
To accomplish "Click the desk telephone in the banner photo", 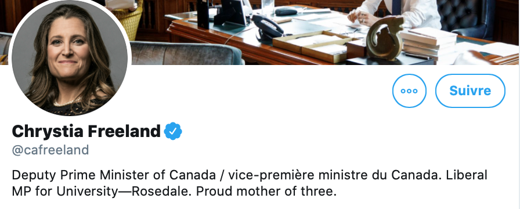I will pyautogui.click(x=268, y=30).
